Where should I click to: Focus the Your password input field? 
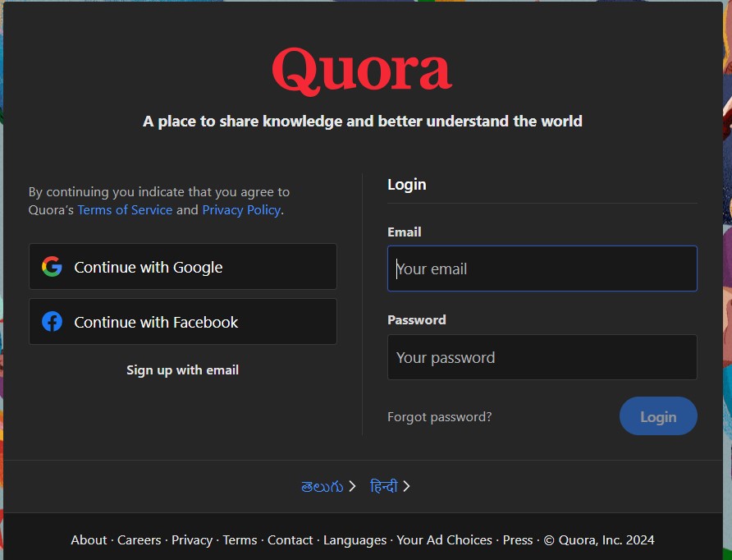[542, 357]
